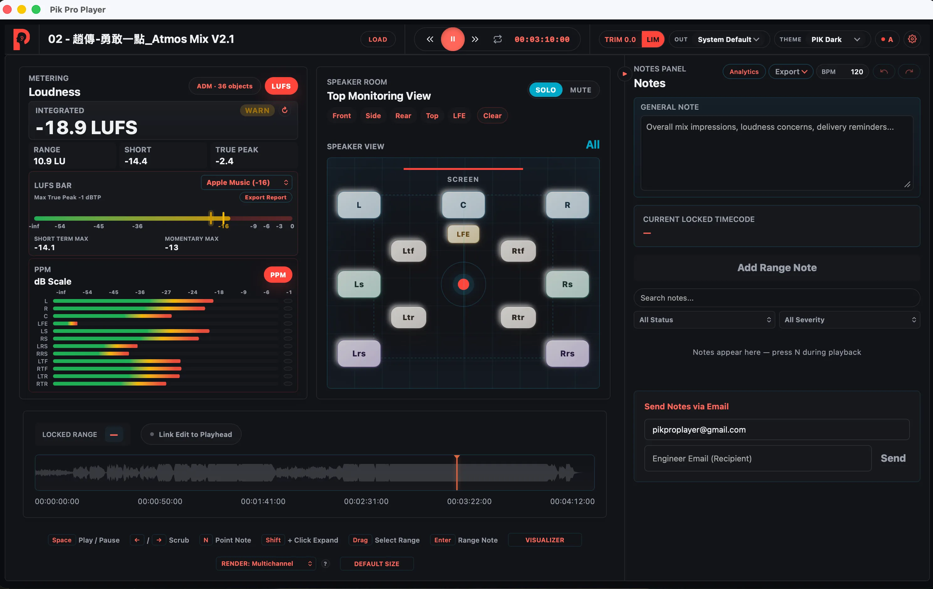Toggle the Side speaker group filter
This screenshot has width=933, height=589.
373,115
